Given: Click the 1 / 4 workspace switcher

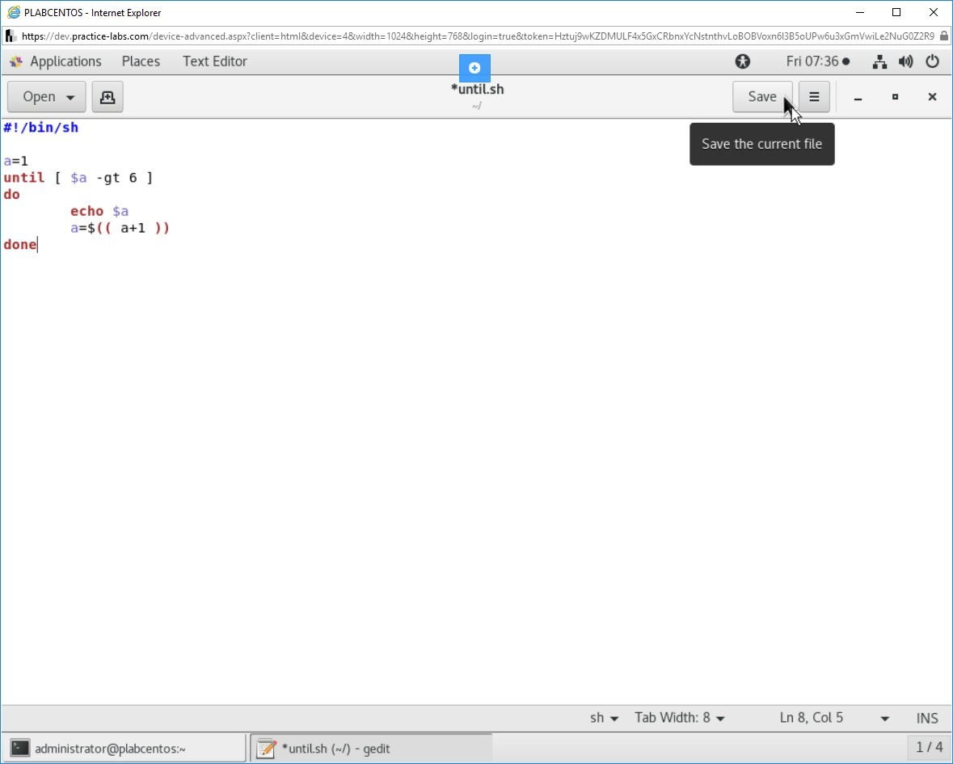Looking at the screenshot, I should 929,748.
